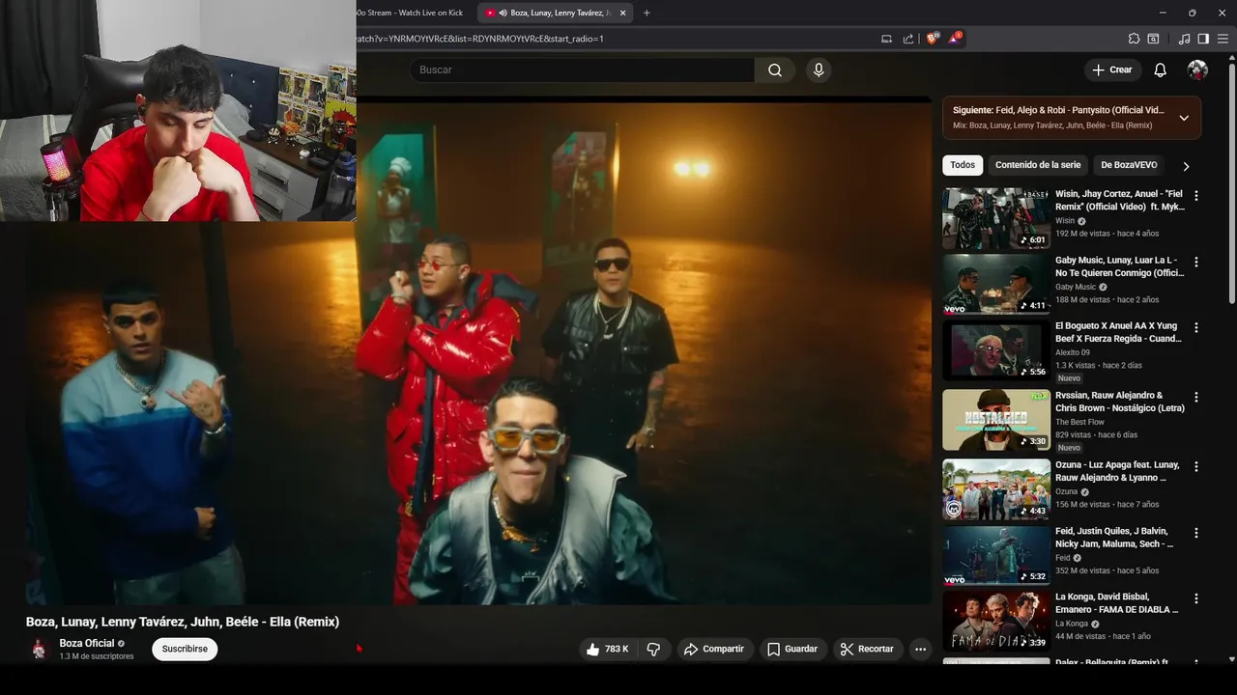Click 'Alexito 09' channel name text
Screen dimensions: 1237x695
click(x=1073, y=352)
